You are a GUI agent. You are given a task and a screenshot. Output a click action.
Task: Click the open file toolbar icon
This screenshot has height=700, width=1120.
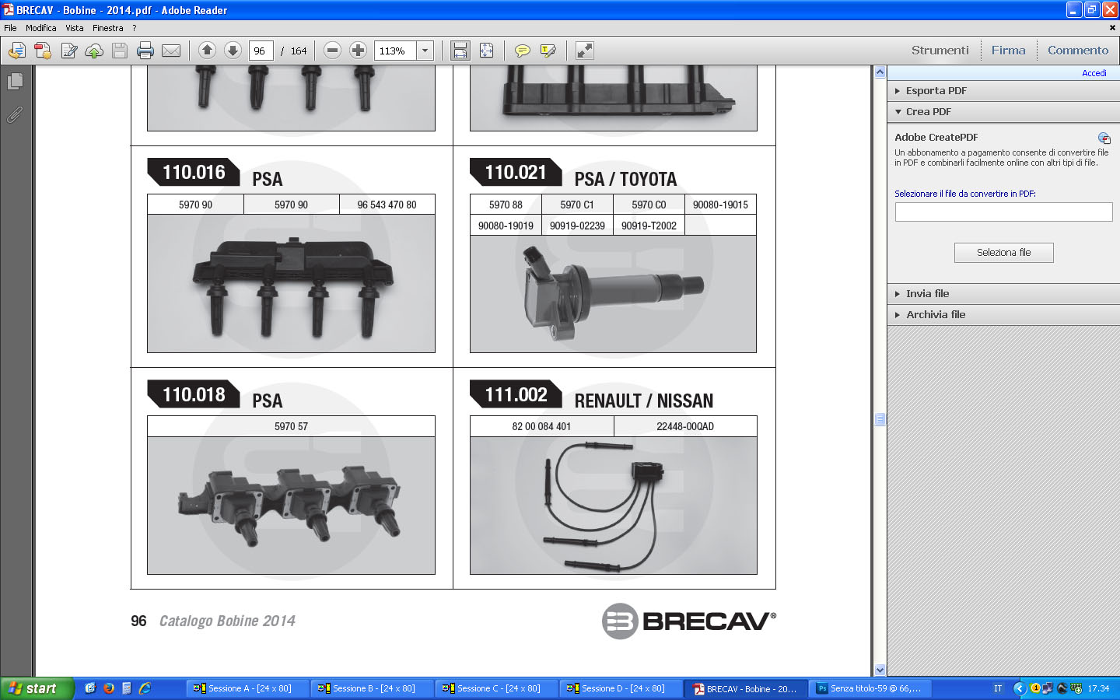point(17,51)
